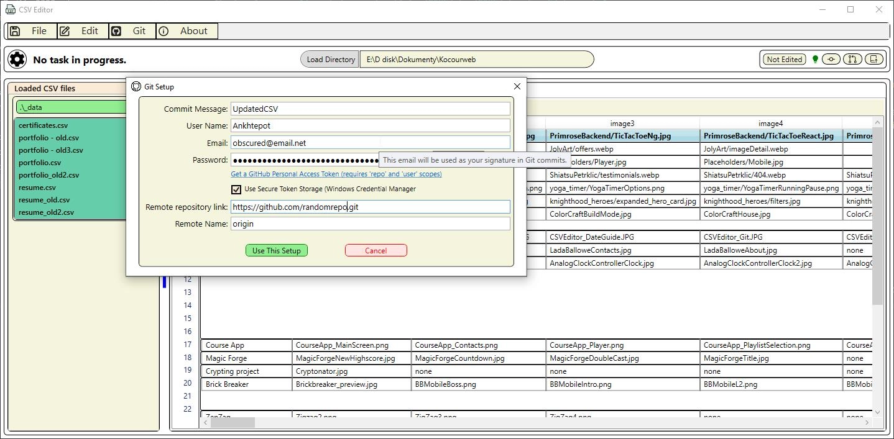This screenshot has width=894, height=439.
Task: Click the directory path field E:\D disk\Dokumenty\Kocourweb
Action: (477, 60)
